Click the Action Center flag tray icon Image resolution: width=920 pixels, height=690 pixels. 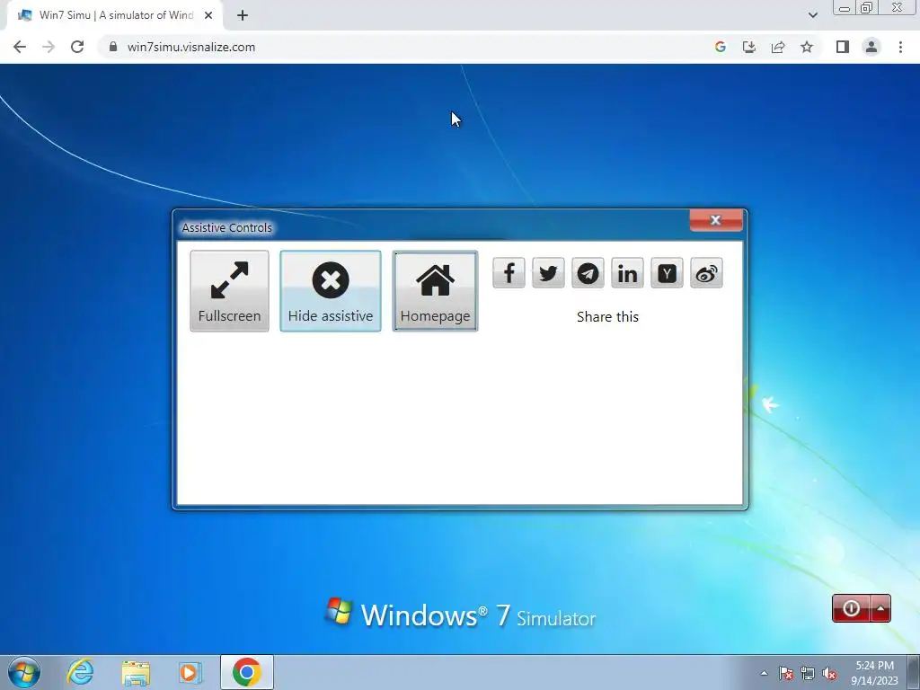coord(786,674)
